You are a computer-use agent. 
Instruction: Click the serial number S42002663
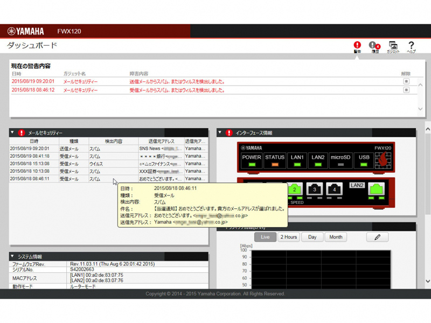(x=82, y=270)
